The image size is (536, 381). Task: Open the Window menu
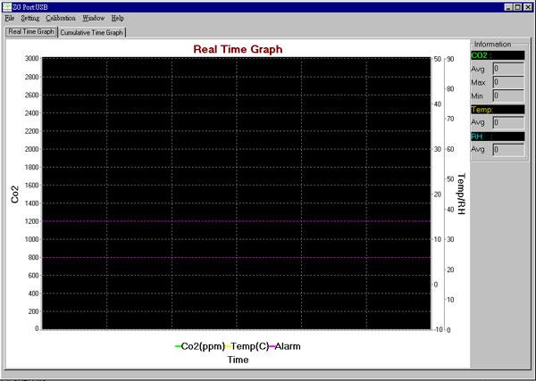93,18
